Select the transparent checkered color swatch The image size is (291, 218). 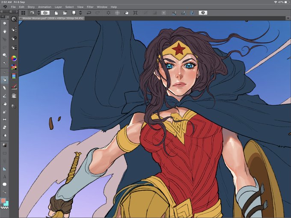pos(5,208)
